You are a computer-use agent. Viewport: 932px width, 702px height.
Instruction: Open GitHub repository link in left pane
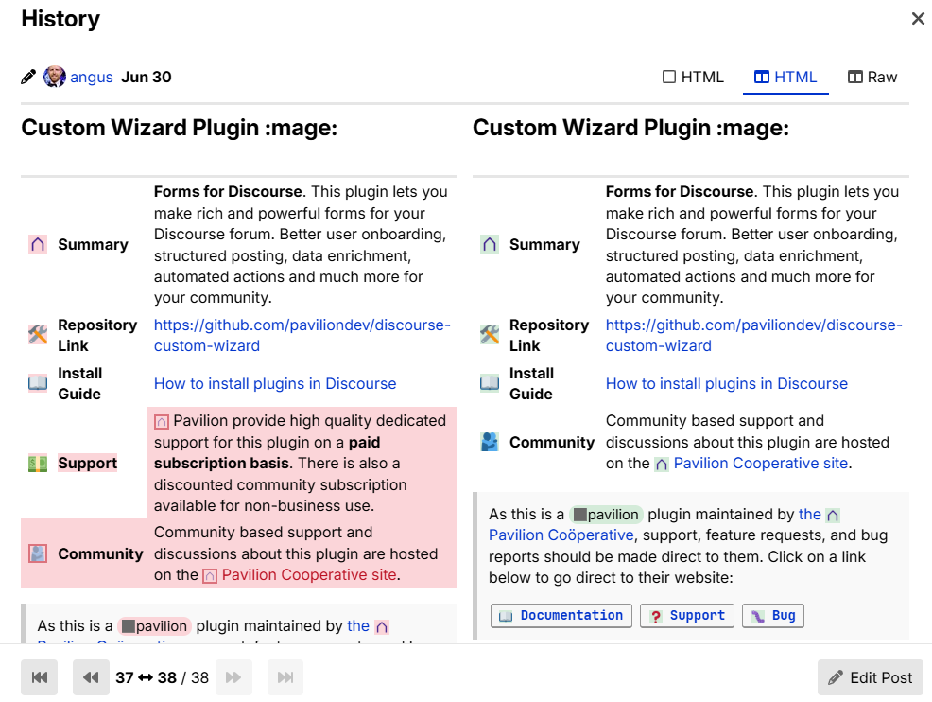302,336
